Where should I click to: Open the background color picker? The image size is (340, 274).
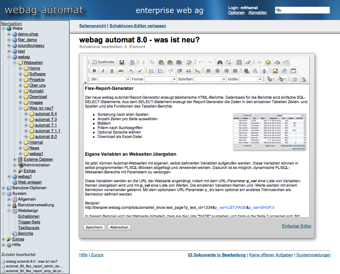pos(282,79)
